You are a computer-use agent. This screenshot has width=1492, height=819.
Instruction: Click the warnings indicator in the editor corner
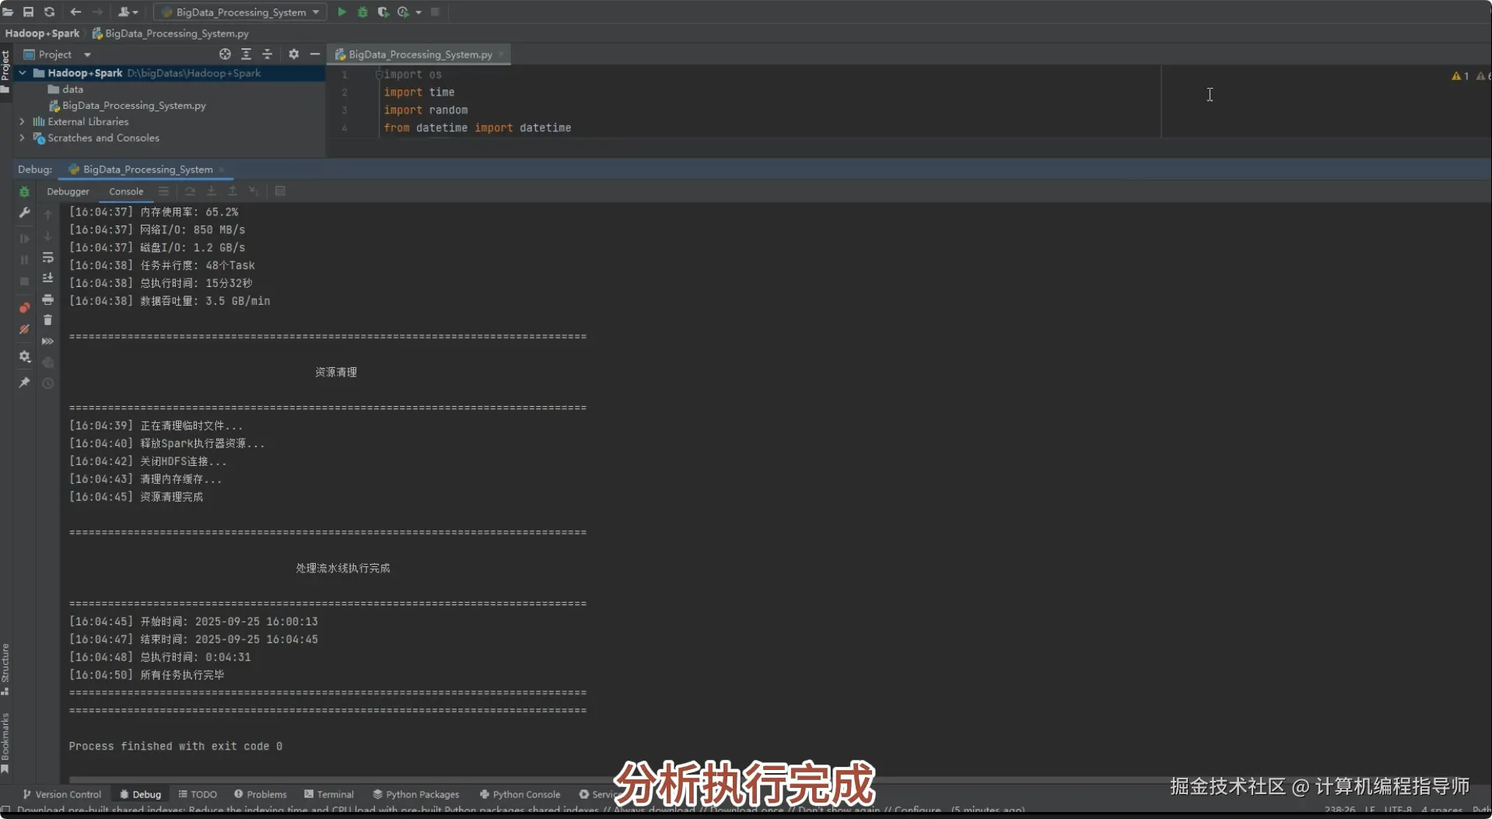(x=1460, y=75)
